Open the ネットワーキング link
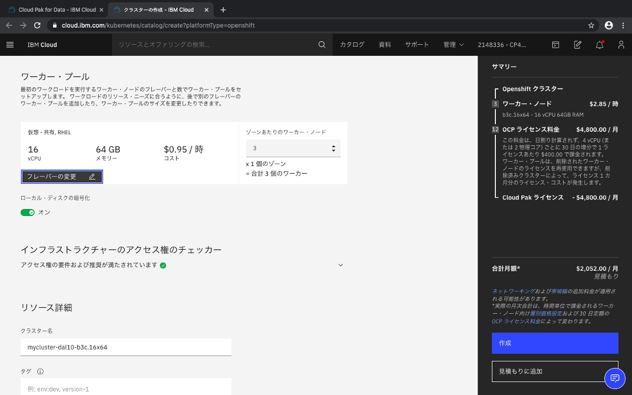The image size is (632, 395). tap(513, 291)
